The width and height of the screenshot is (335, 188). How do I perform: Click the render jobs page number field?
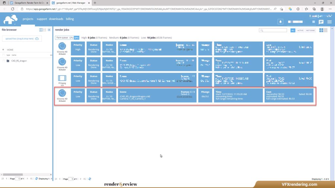coord(71,179)
